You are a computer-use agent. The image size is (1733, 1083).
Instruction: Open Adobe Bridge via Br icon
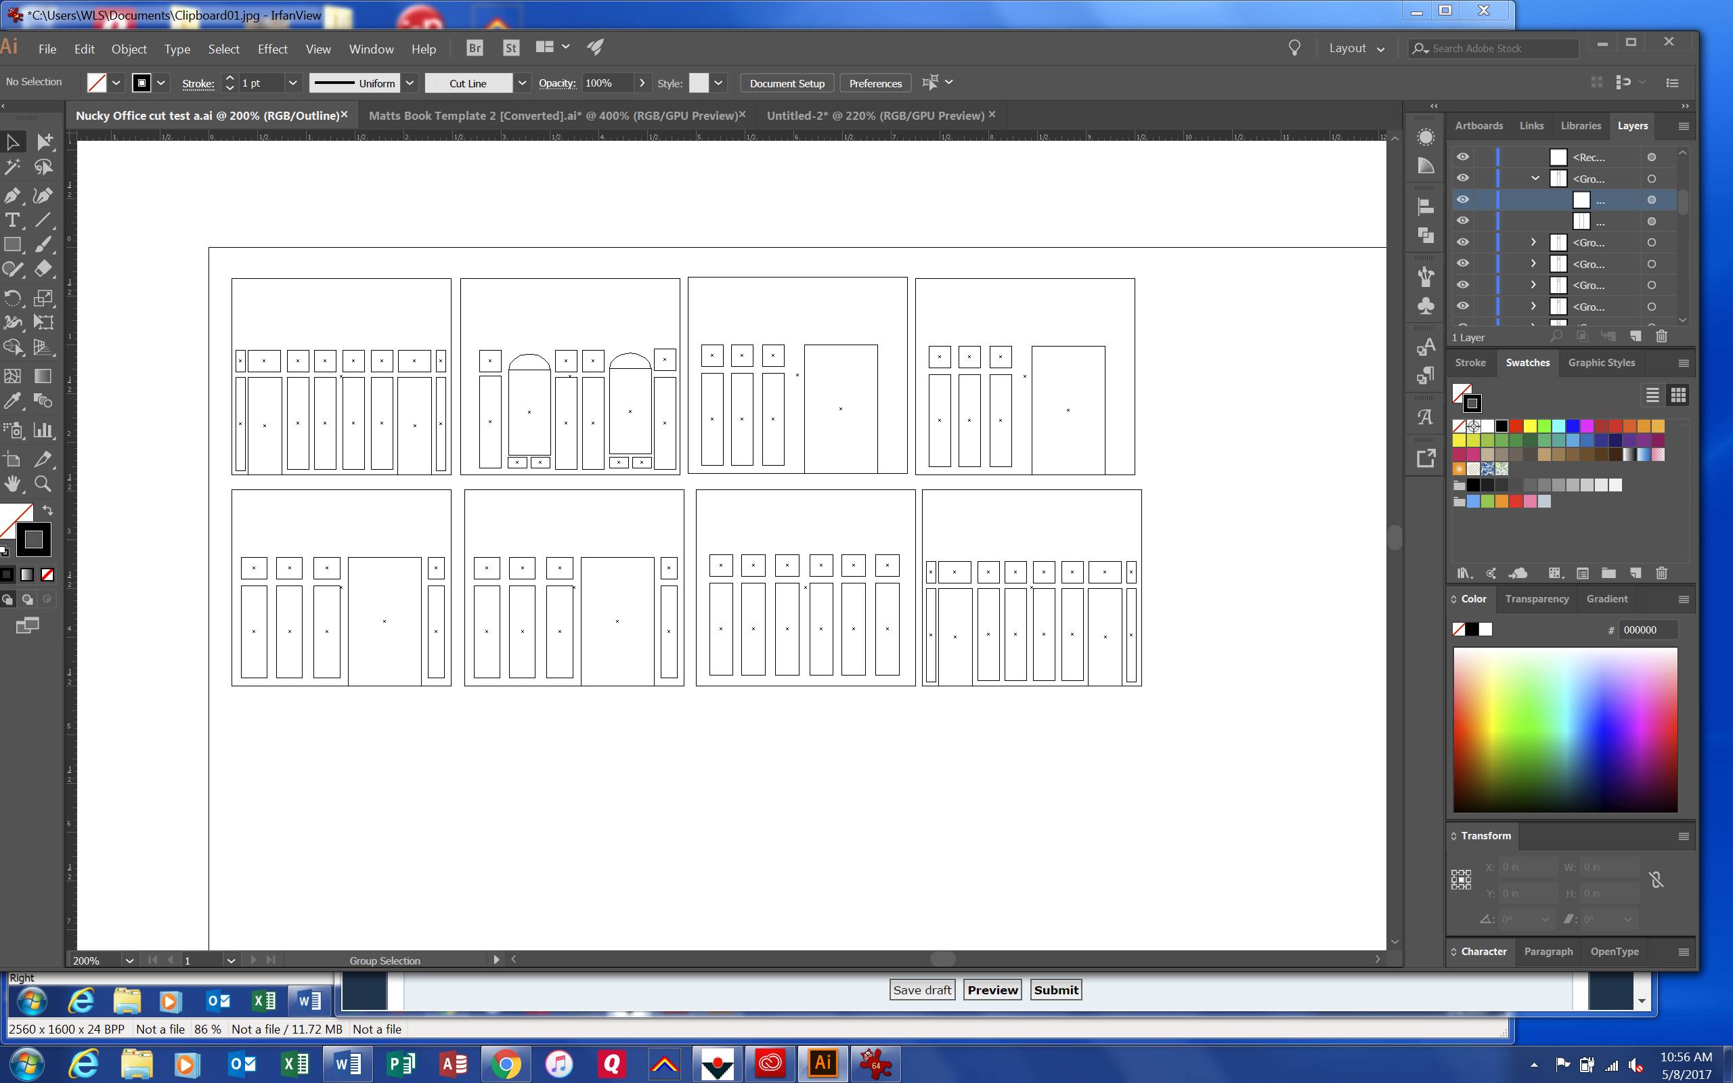(474, 48)
